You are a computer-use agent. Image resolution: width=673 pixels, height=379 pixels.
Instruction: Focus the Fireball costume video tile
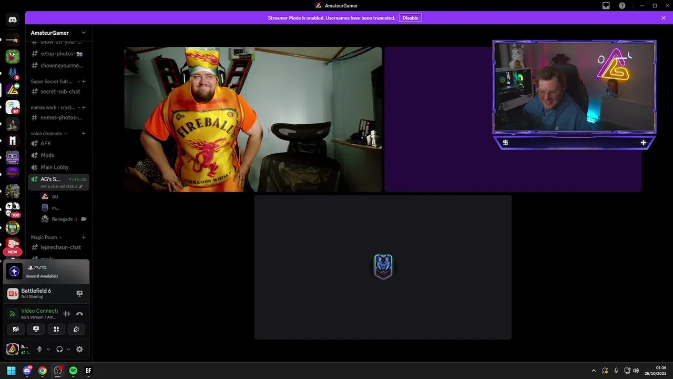[253, 119]
